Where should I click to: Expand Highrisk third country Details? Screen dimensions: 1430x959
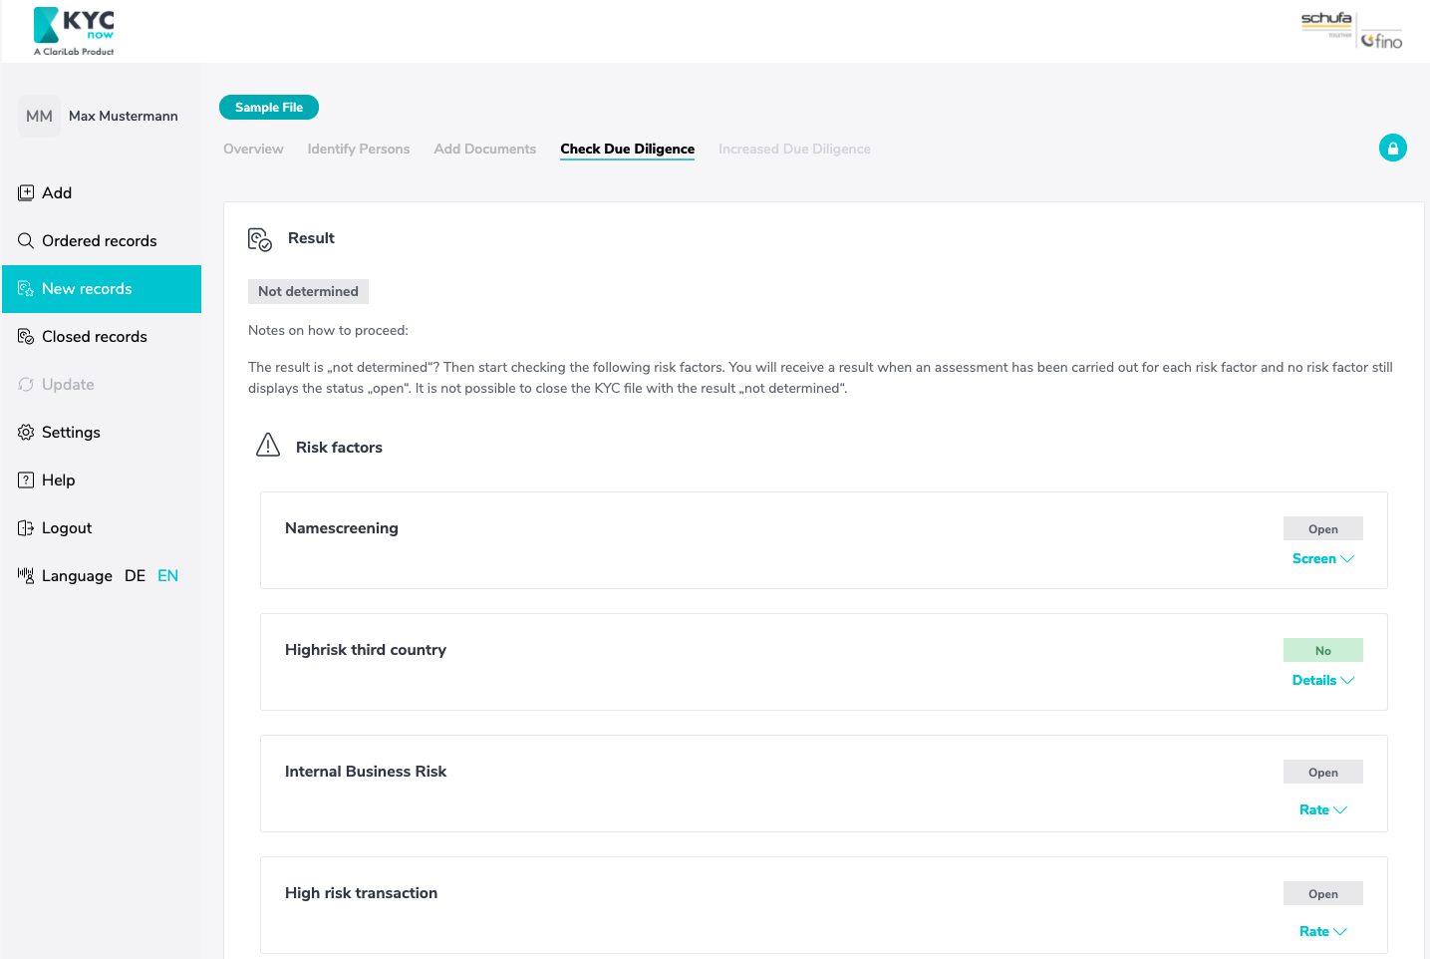[x=1322, y=680]
